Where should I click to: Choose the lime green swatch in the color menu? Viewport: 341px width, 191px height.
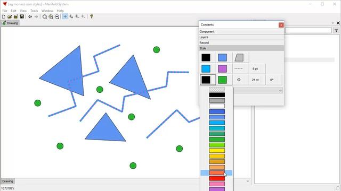click(x=217, y=145)
